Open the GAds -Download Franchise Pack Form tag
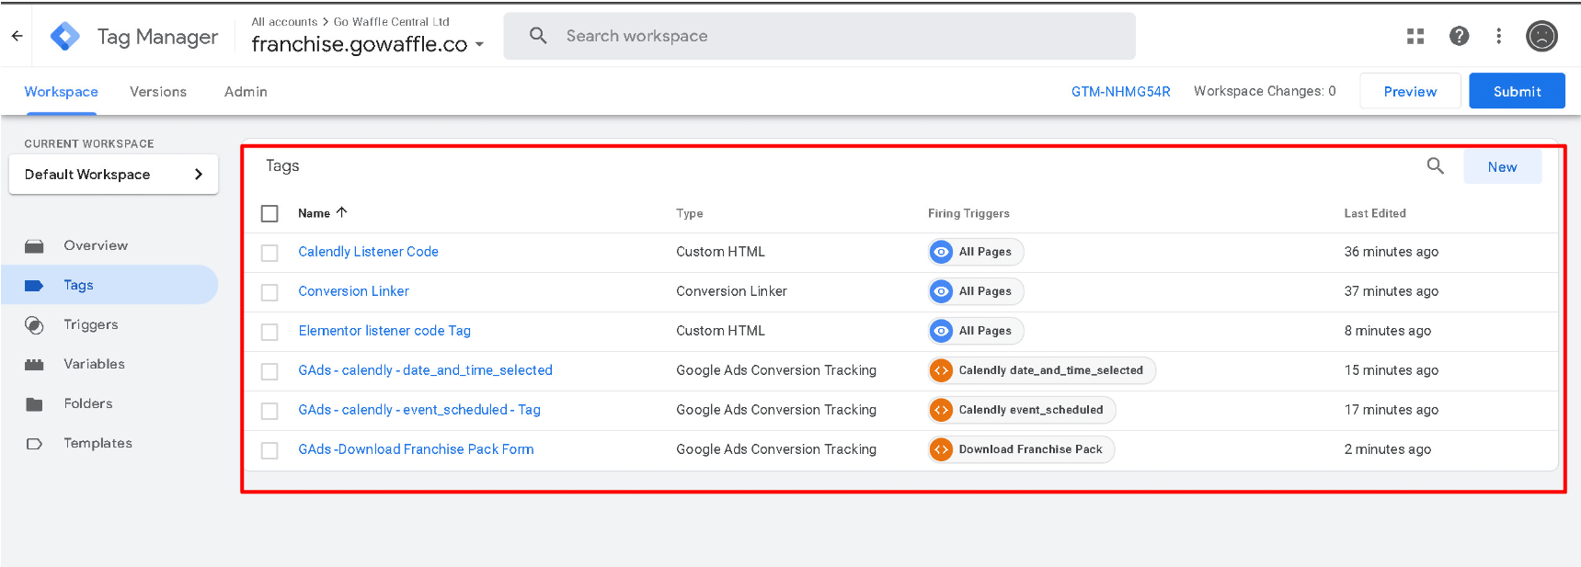 click(416, 449)
